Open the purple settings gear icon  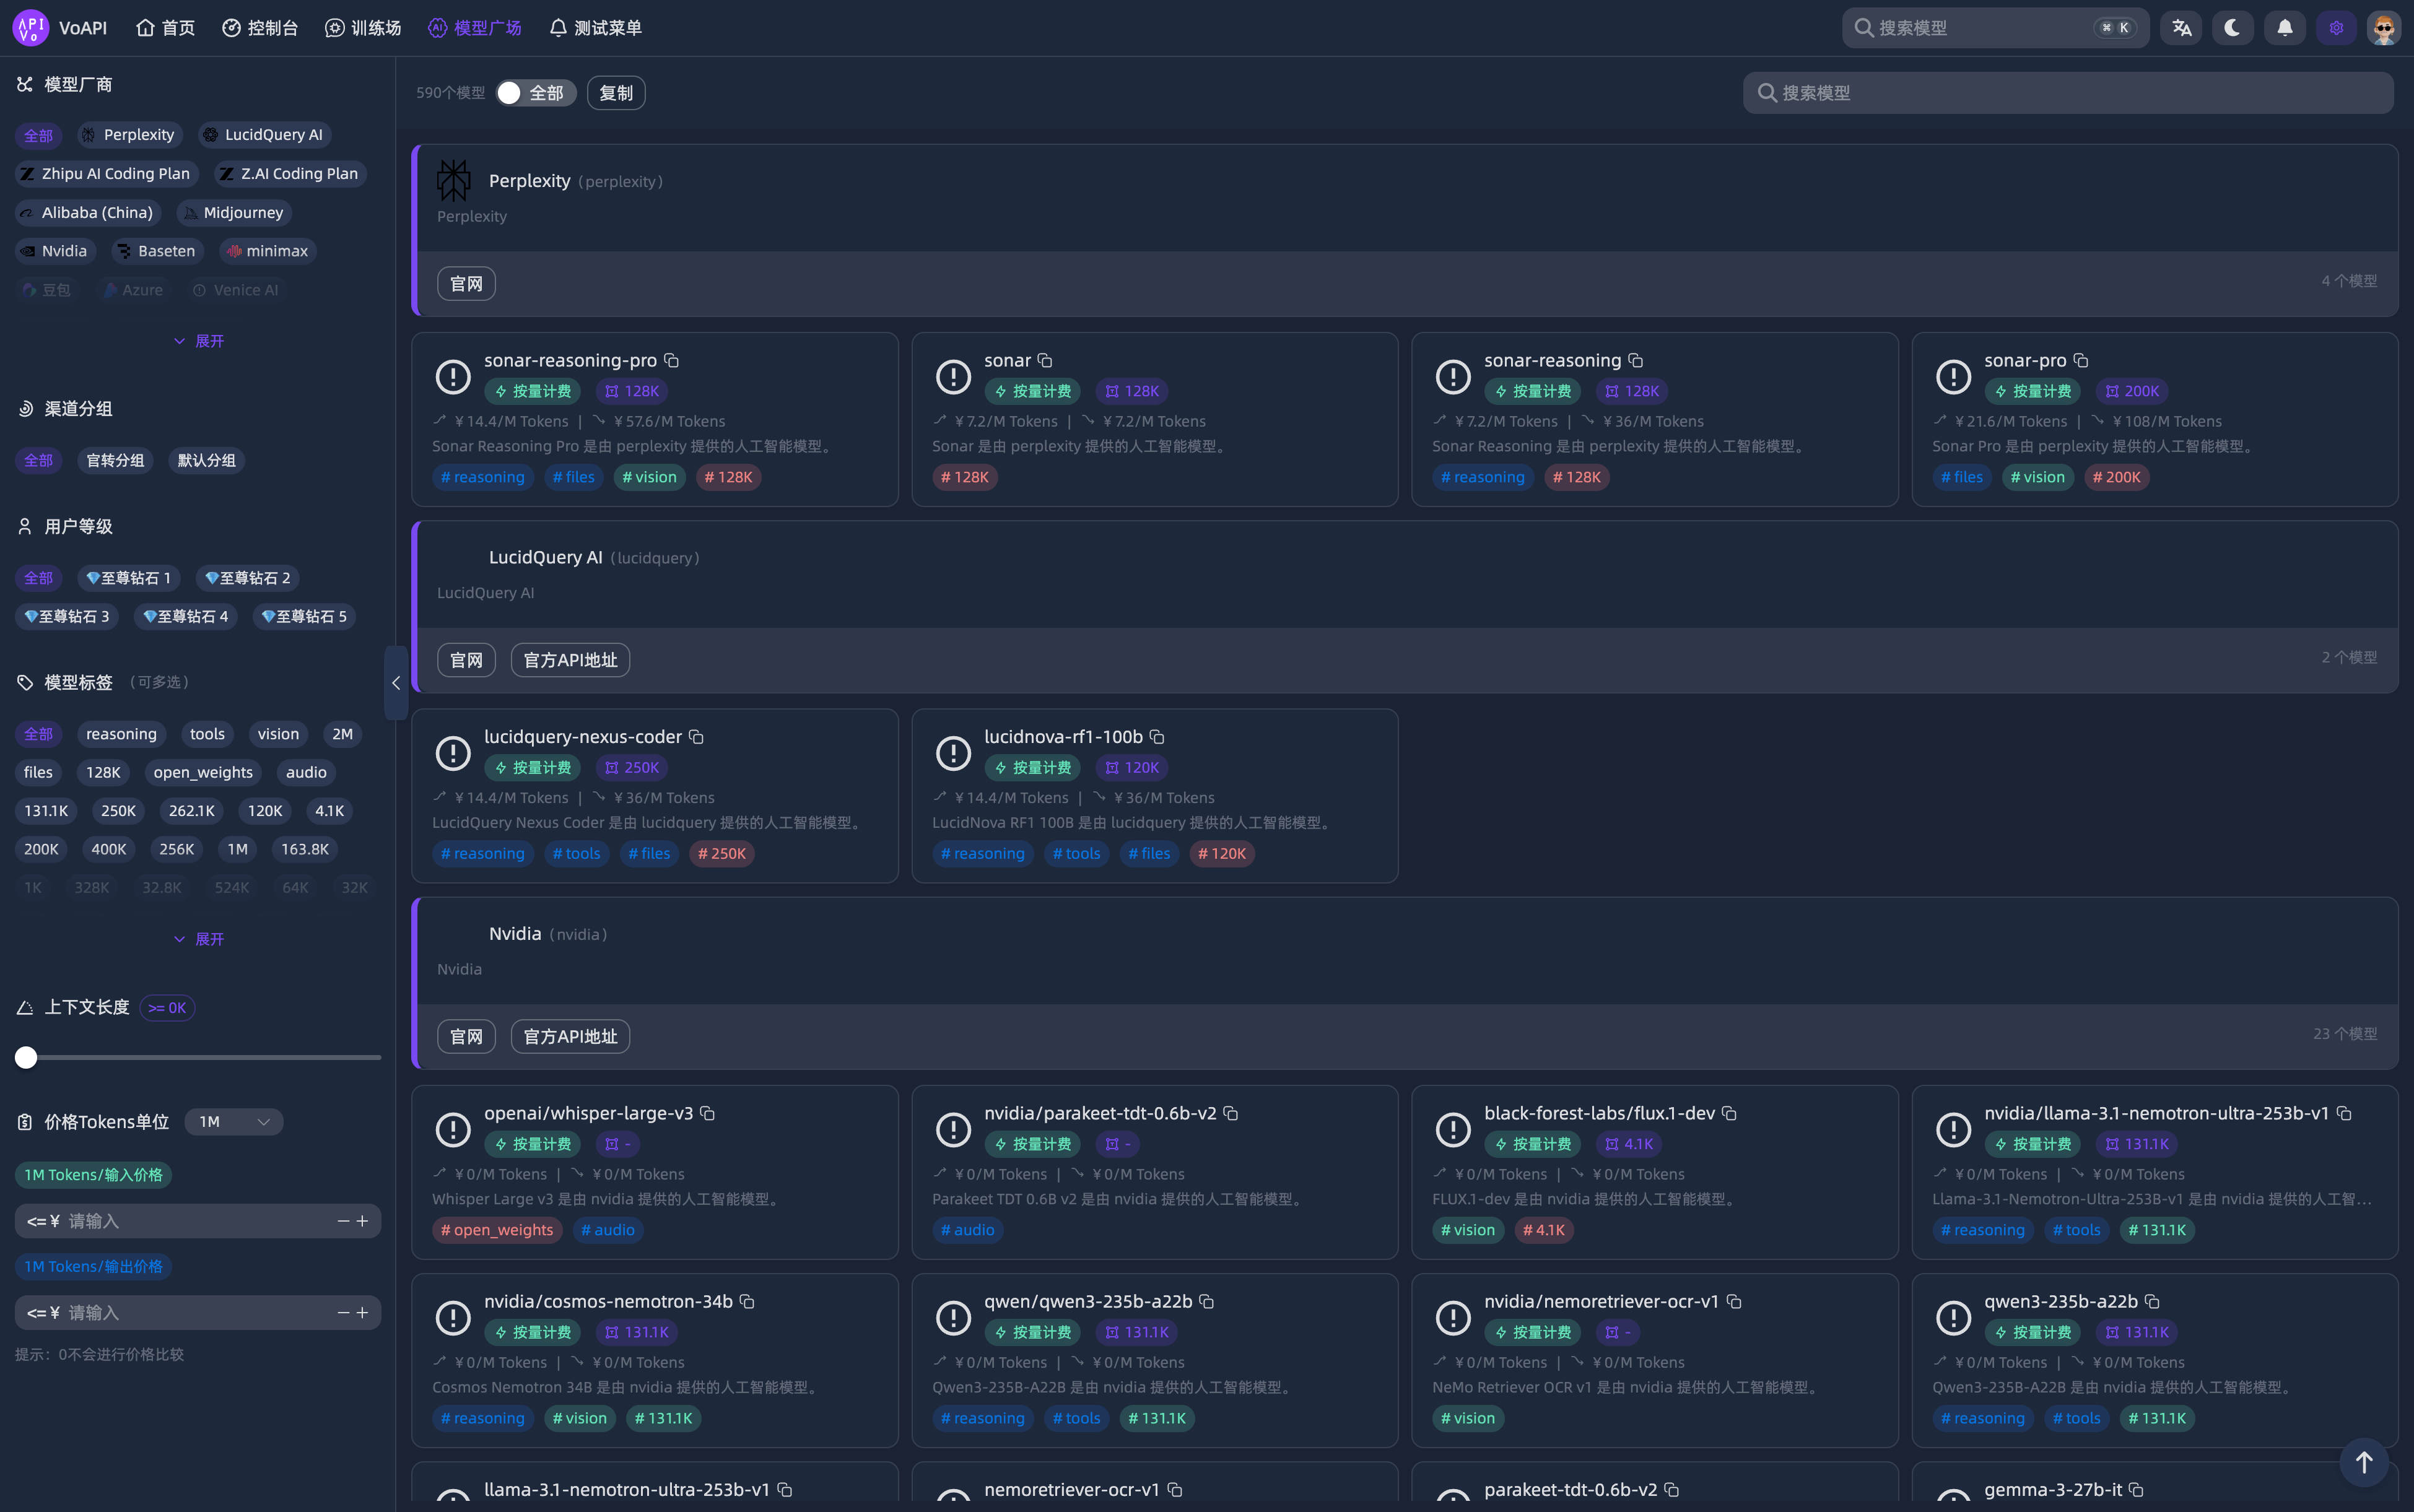click(2336, 28)
